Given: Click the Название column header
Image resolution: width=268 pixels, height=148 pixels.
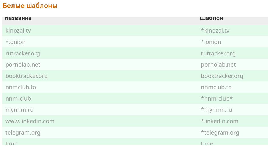Looking at the screenshot, I should tap(18, 19).
